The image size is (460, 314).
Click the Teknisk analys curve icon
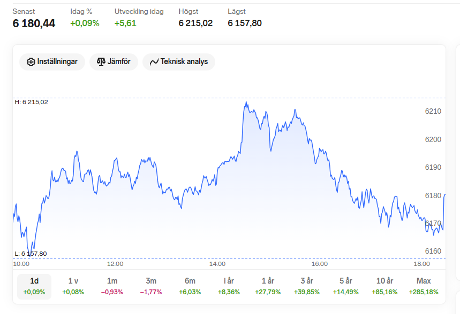(x=154, y=62)
